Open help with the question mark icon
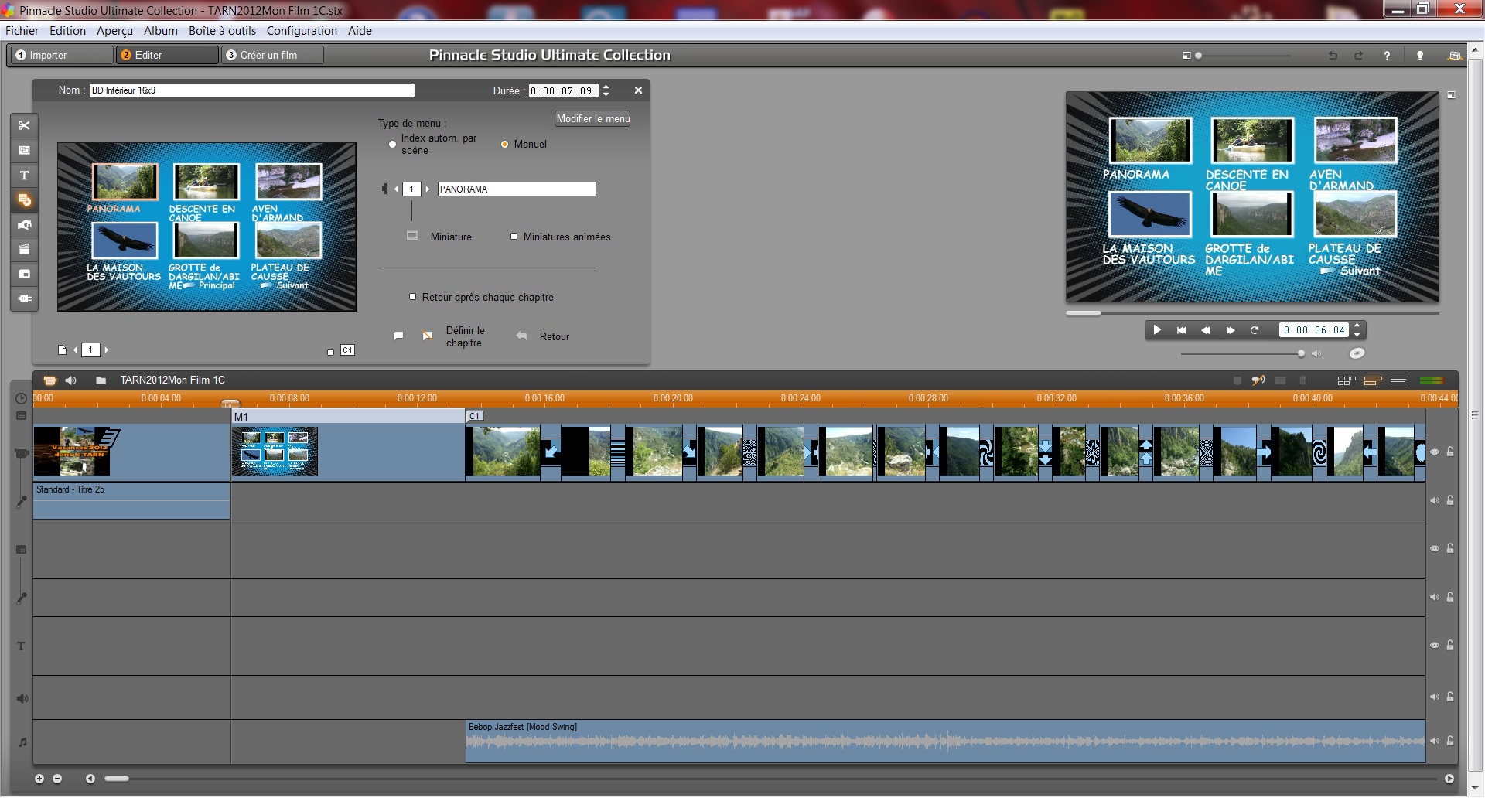Image resolution: width=1485 pixels, height=798 pixels. click(1387, 56)
